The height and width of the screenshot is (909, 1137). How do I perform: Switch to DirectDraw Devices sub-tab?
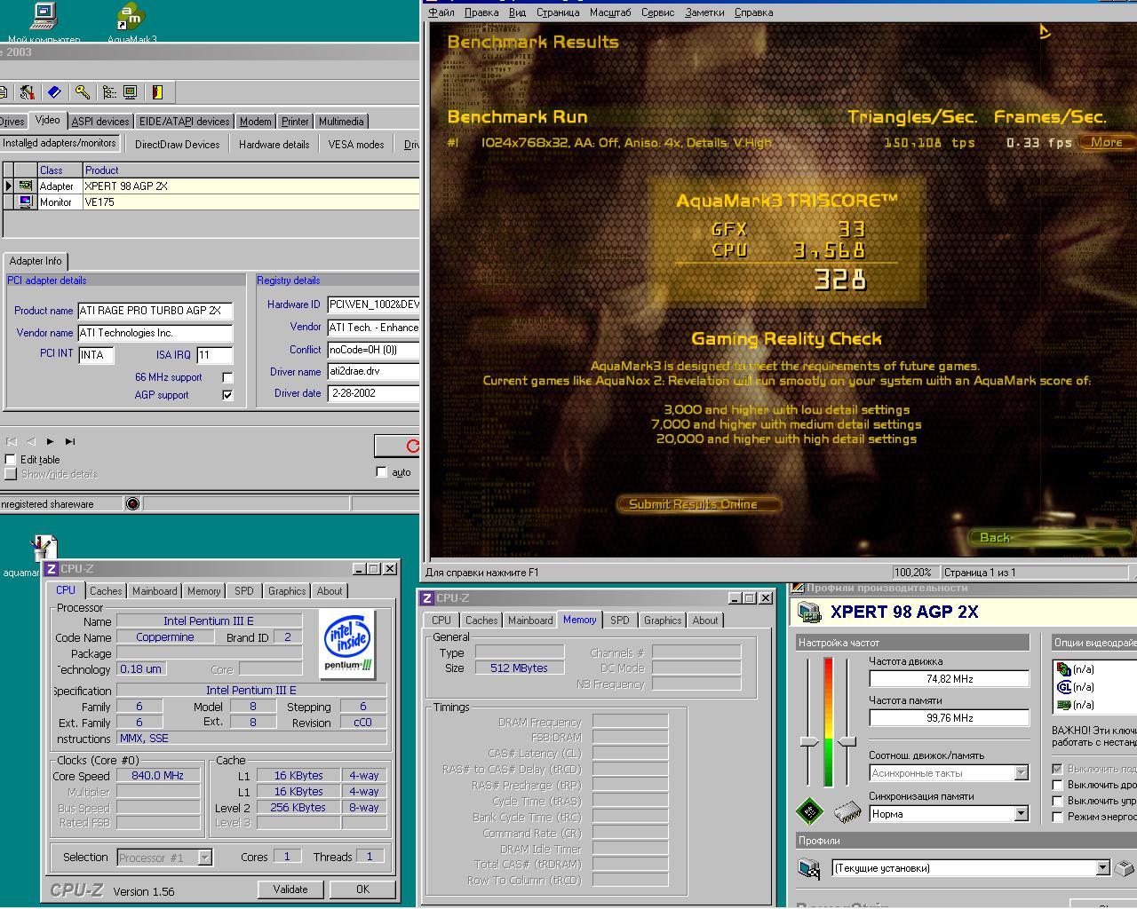tap(177, 144)
